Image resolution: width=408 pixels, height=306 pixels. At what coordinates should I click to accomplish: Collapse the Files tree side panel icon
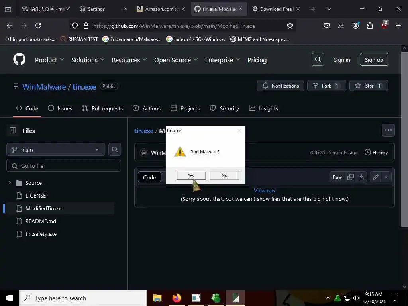pos(13,130)
